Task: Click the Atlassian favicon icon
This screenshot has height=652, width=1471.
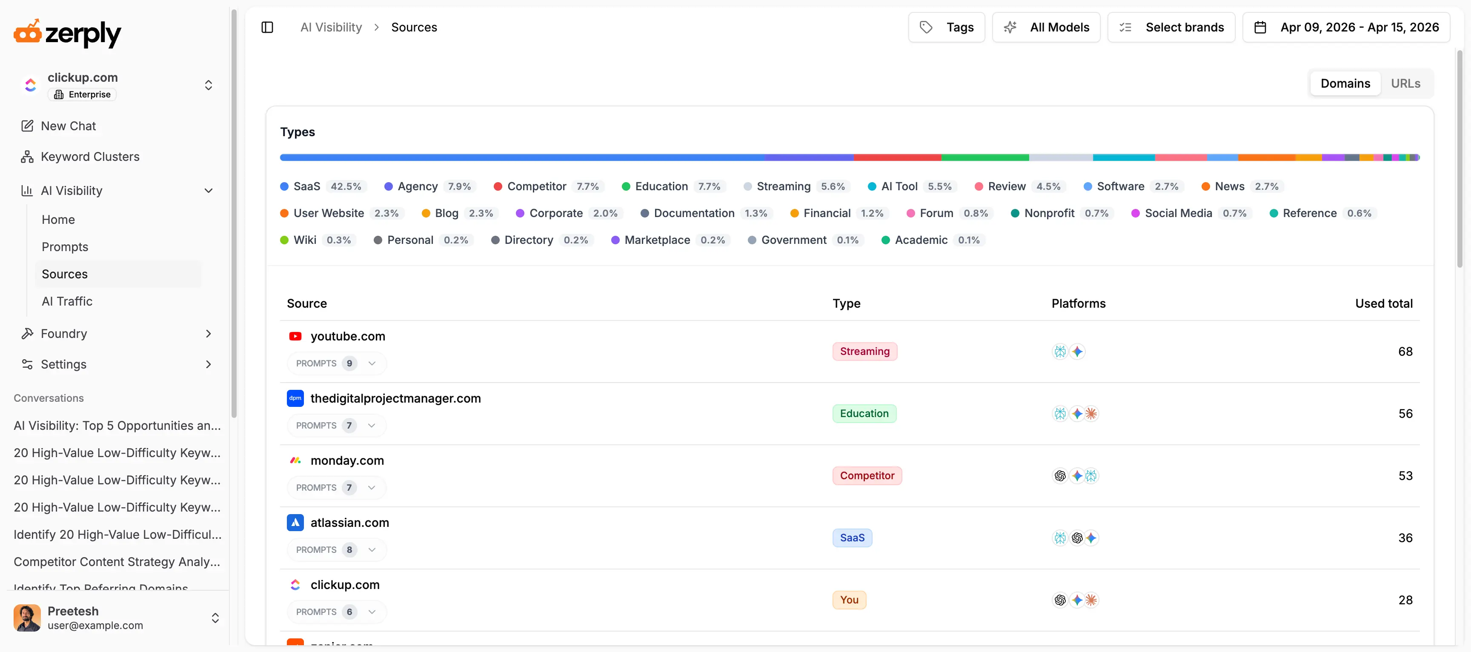Action: [x=295, y=522]
